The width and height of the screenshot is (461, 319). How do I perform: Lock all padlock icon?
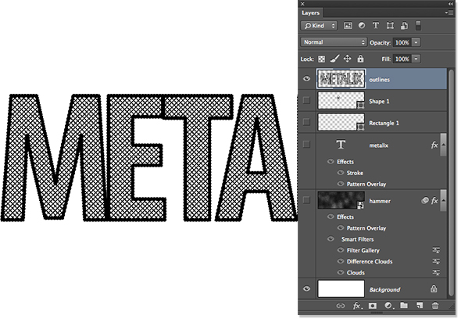(360, 59)
